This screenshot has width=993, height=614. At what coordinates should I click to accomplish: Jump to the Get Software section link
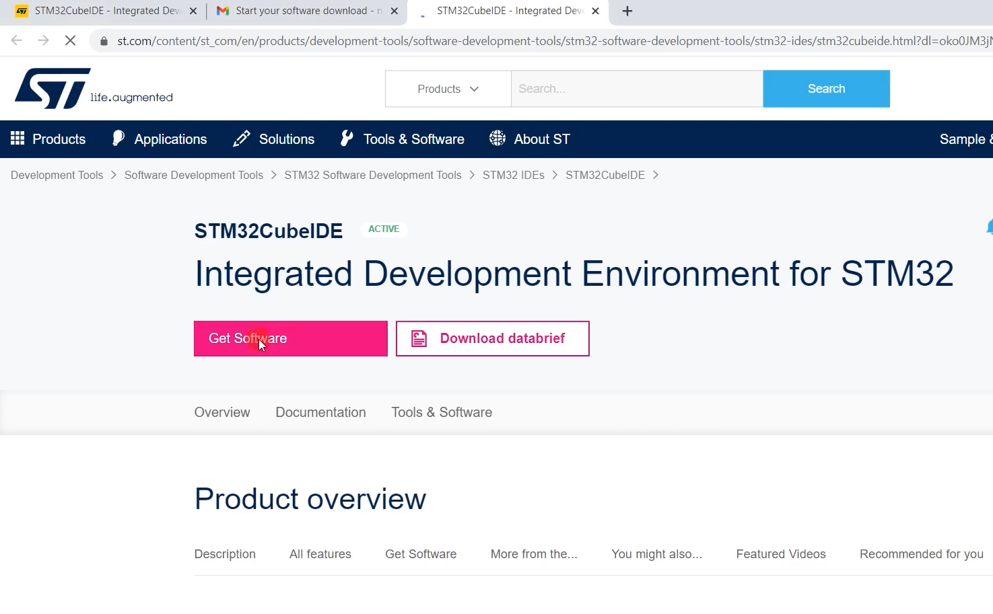coord(421,554)
